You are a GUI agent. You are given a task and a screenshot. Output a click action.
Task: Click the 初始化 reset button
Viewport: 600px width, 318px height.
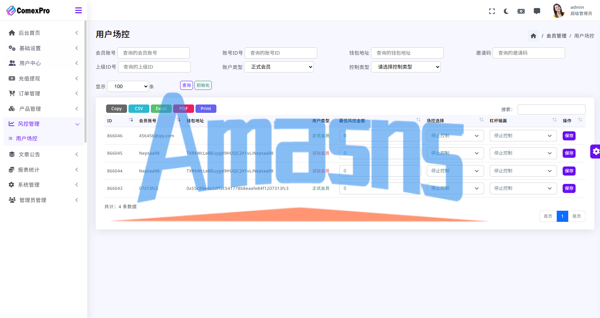(203, 85)
